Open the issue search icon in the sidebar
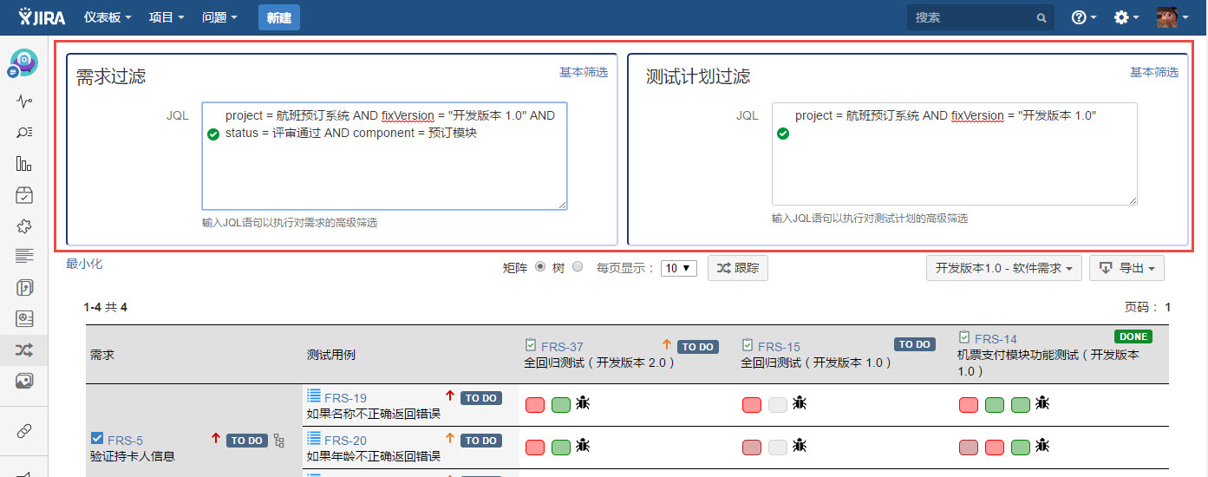 click(24, 133)
